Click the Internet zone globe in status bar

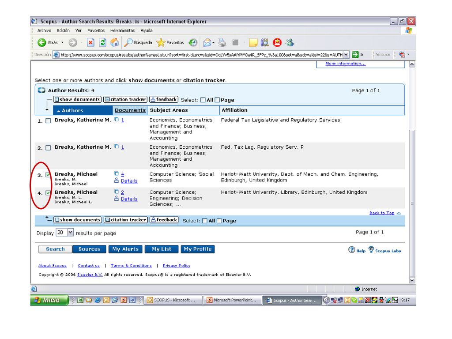click(358, 289)
